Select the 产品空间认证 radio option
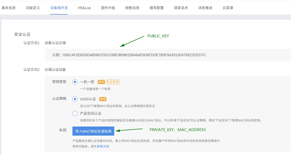Screen dimensions: 291x155 click(75, 113)
